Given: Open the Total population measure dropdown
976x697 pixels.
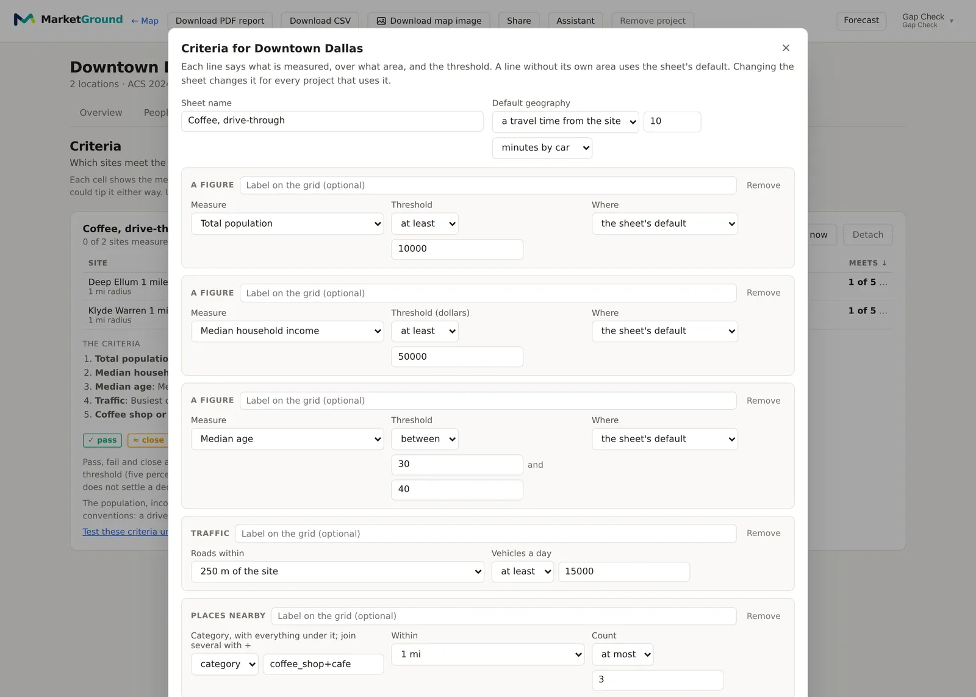Looking at the screenshot, I should click(287, 224).
